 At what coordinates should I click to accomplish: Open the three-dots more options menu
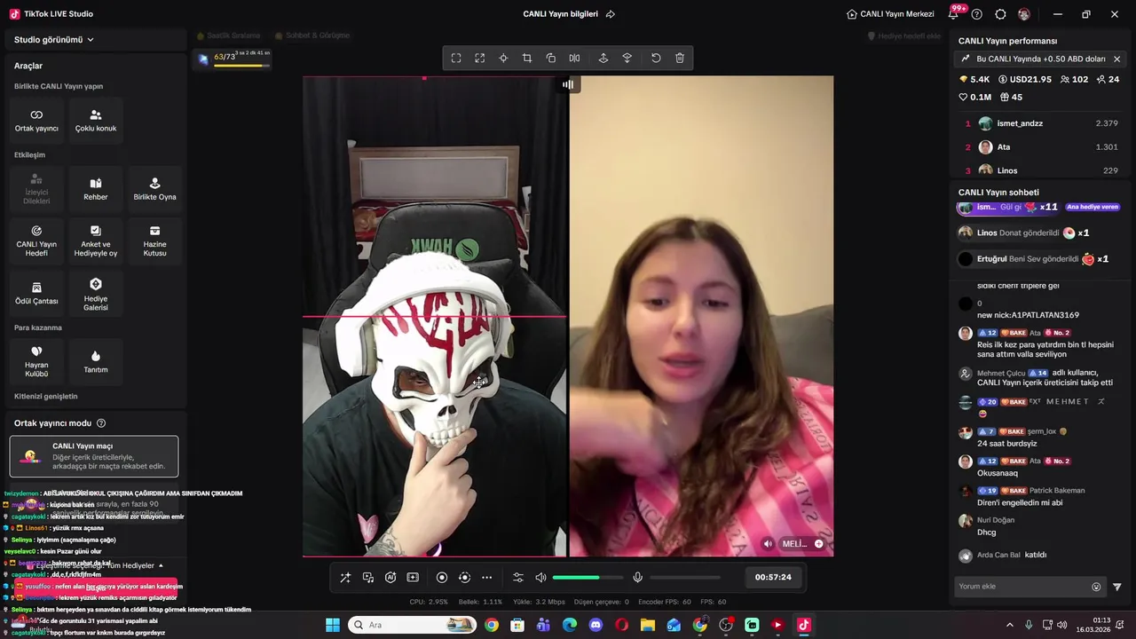(486, 578)
